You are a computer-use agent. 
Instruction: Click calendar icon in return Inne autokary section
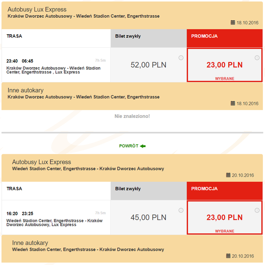(x=228, y=256)
